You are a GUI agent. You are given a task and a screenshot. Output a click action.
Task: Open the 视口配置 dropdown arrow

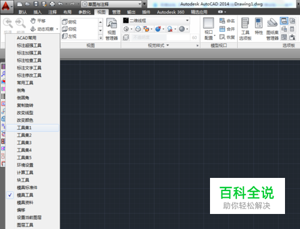[x=215, y=35]
